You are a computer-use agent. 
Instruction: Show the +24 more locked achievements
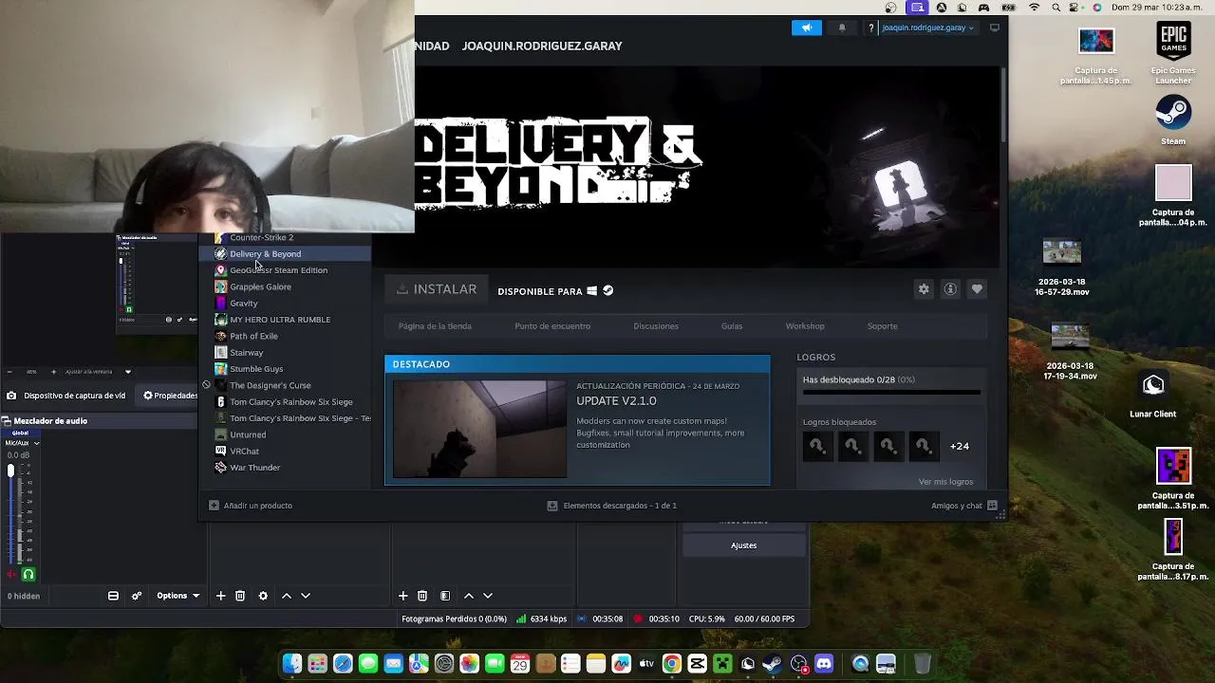(x=960, y=446)
